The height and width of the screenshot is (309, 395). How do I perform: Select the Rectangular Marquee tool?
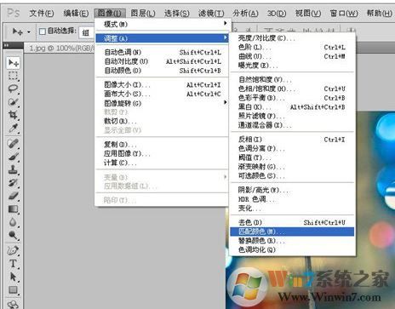click(x=13, y=76)
